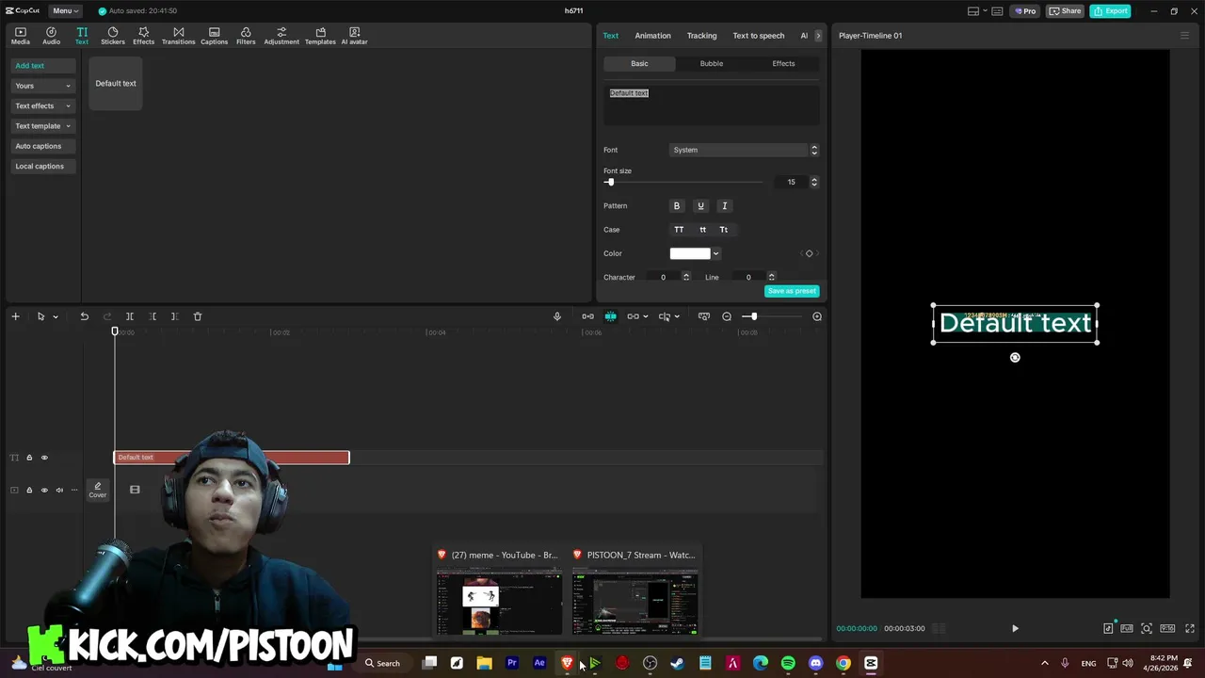Open the Stickers panel
The width and height of the screenshot is (1205, 678).
pyautogui.click(x=113, y=36)
